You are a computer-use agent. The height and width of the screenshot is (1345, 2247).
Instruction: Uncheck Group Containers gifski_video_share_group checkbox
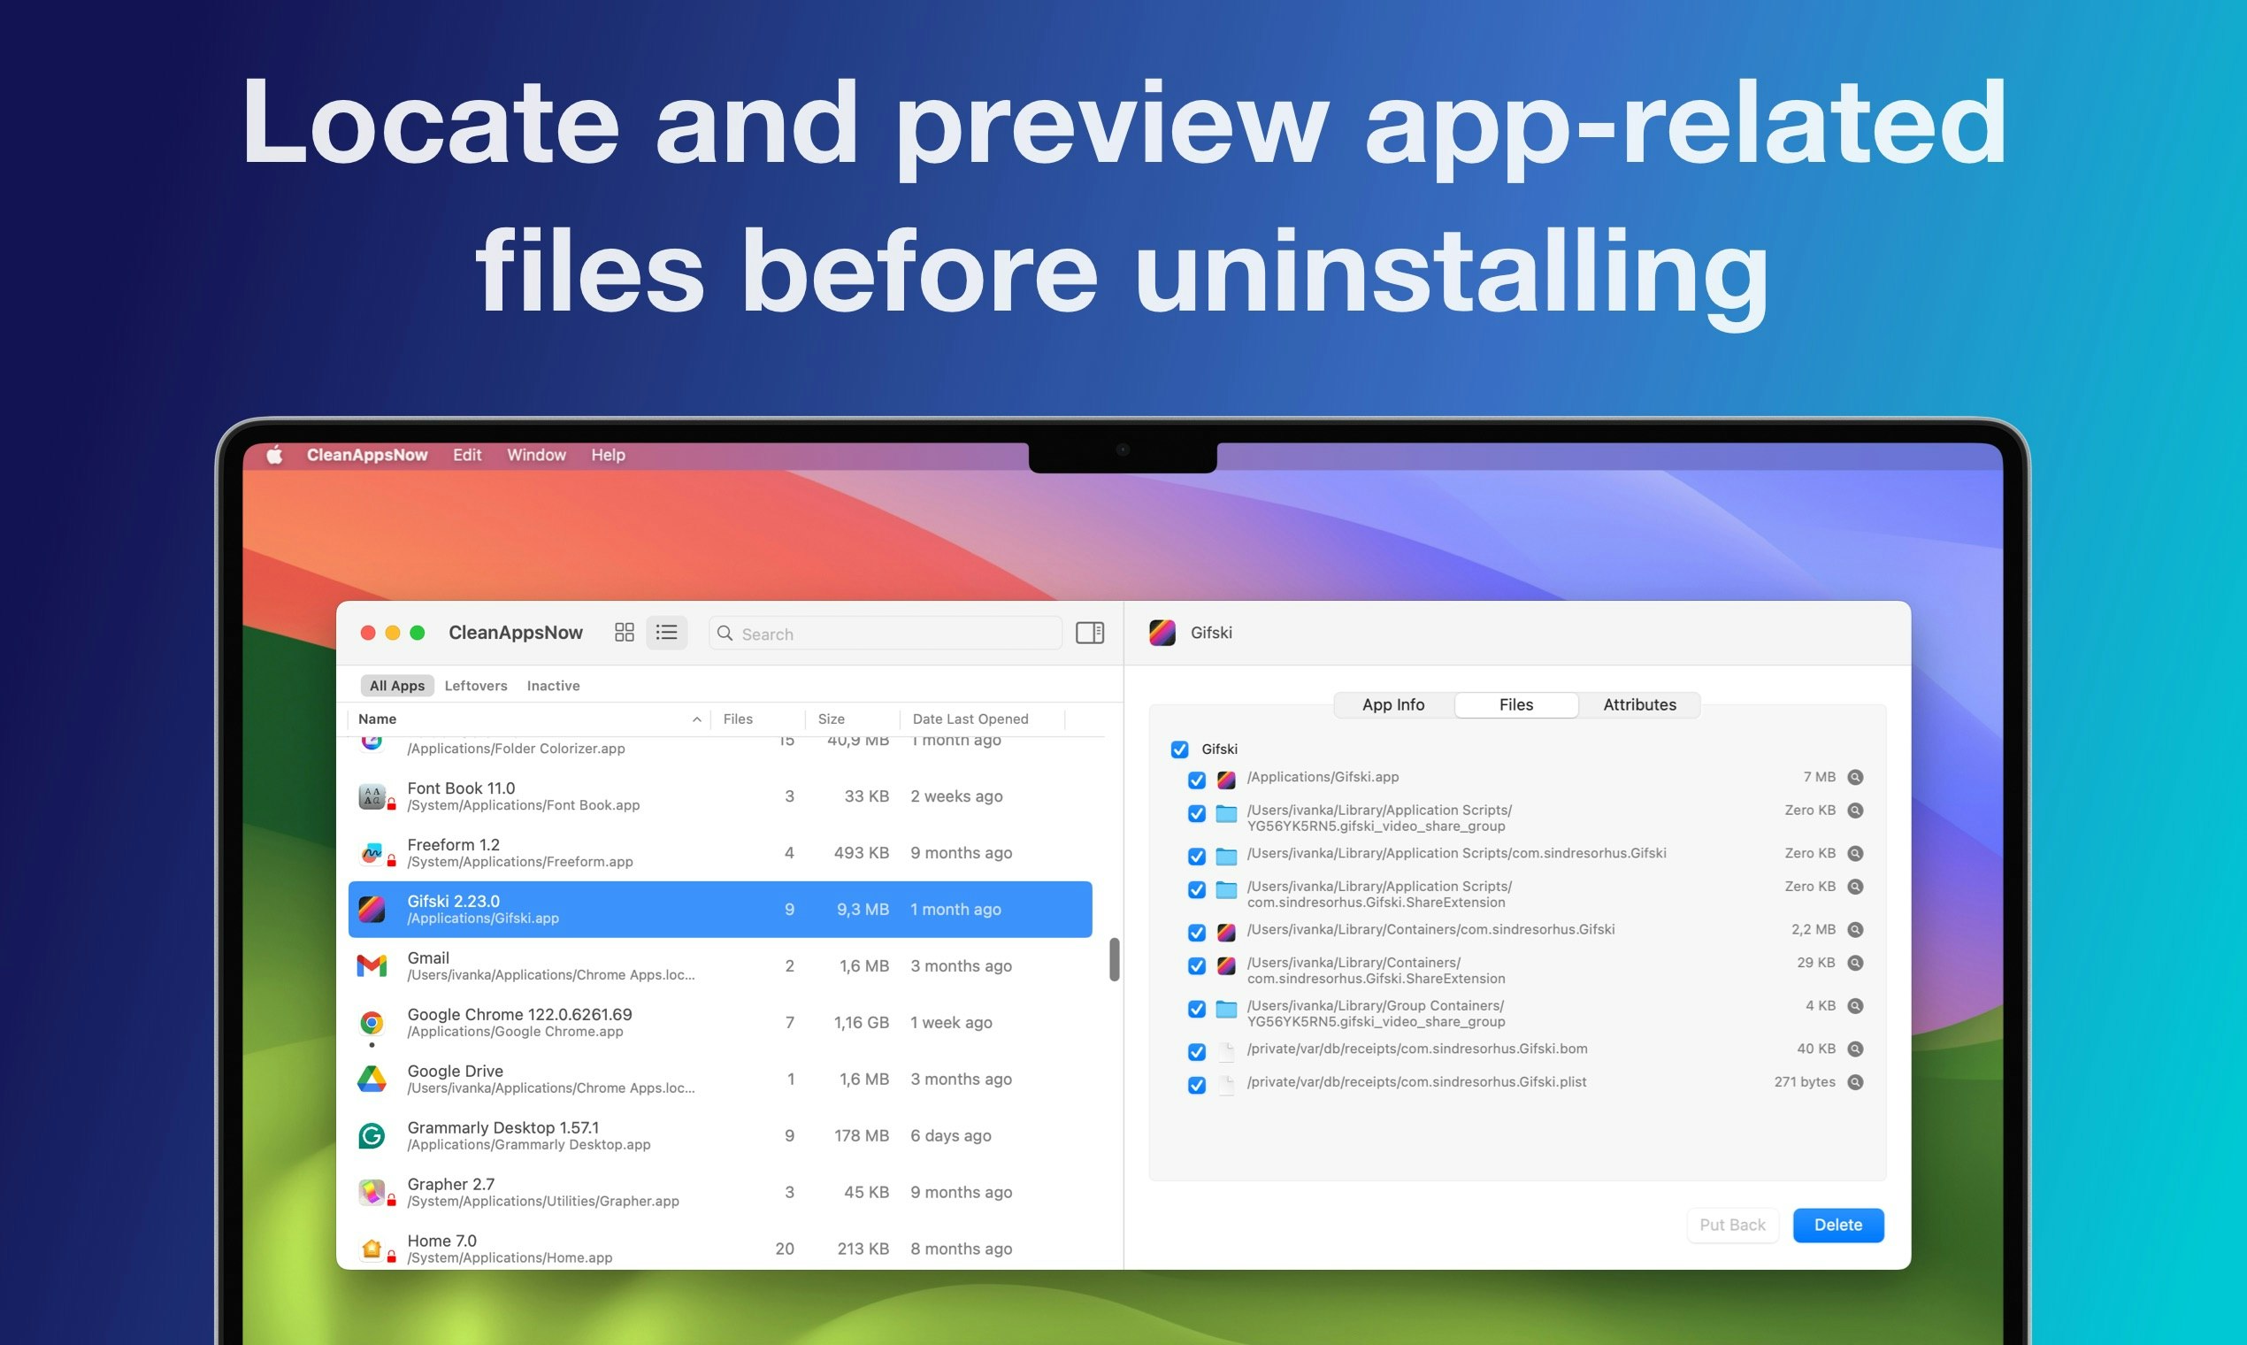coord(1197,1009)
